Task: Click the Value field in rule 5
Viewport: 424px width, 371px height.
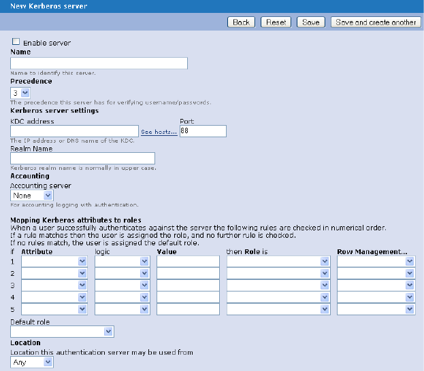Action: 189,309
